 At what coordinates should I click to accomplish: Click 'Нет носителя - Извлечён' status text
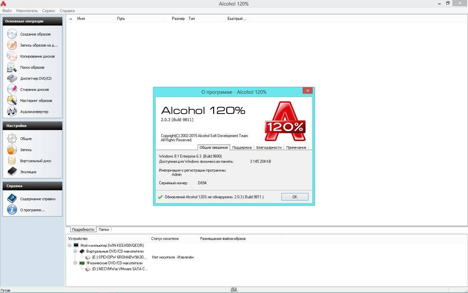click(x=173, y=257)
